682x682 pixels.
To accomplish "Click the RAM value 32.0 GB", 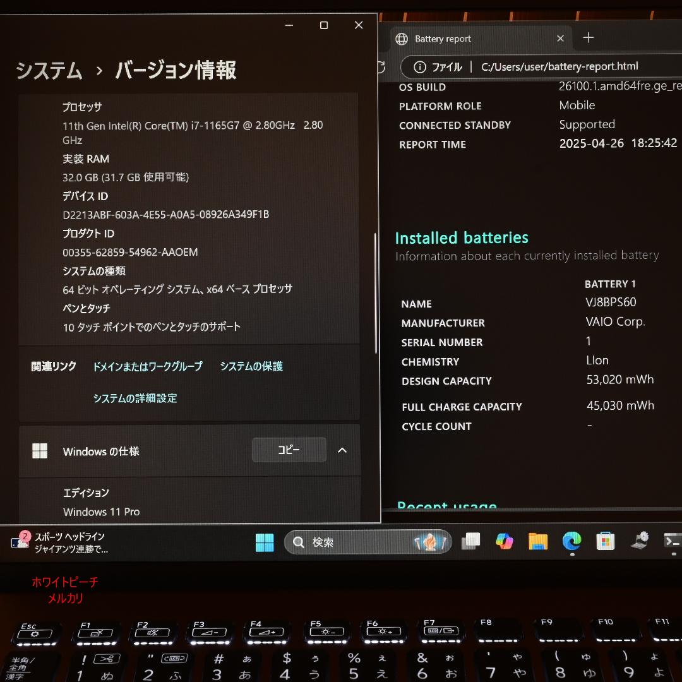I will 126,177.
